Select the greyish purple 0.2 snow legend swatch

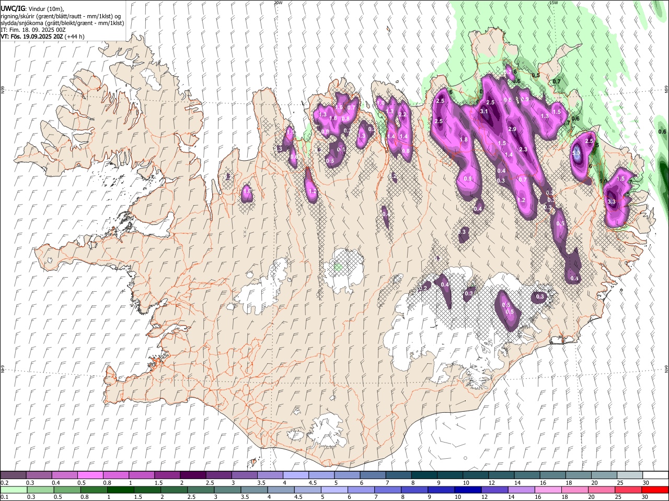14,475
